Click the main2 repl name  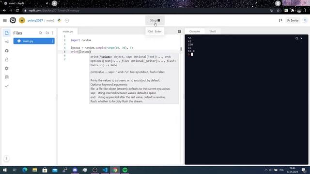(50, 20)
